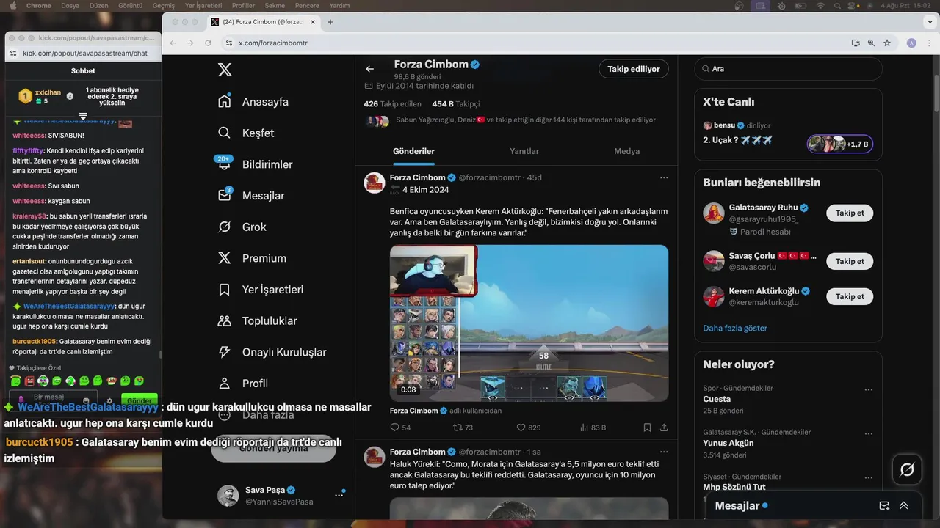Viewport: 940px width, 528px height.
Task: Go back with profile back arrow
Action: 369,69
